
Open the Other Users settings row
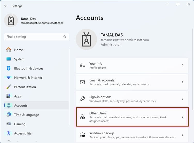click(x=132, y=117)
